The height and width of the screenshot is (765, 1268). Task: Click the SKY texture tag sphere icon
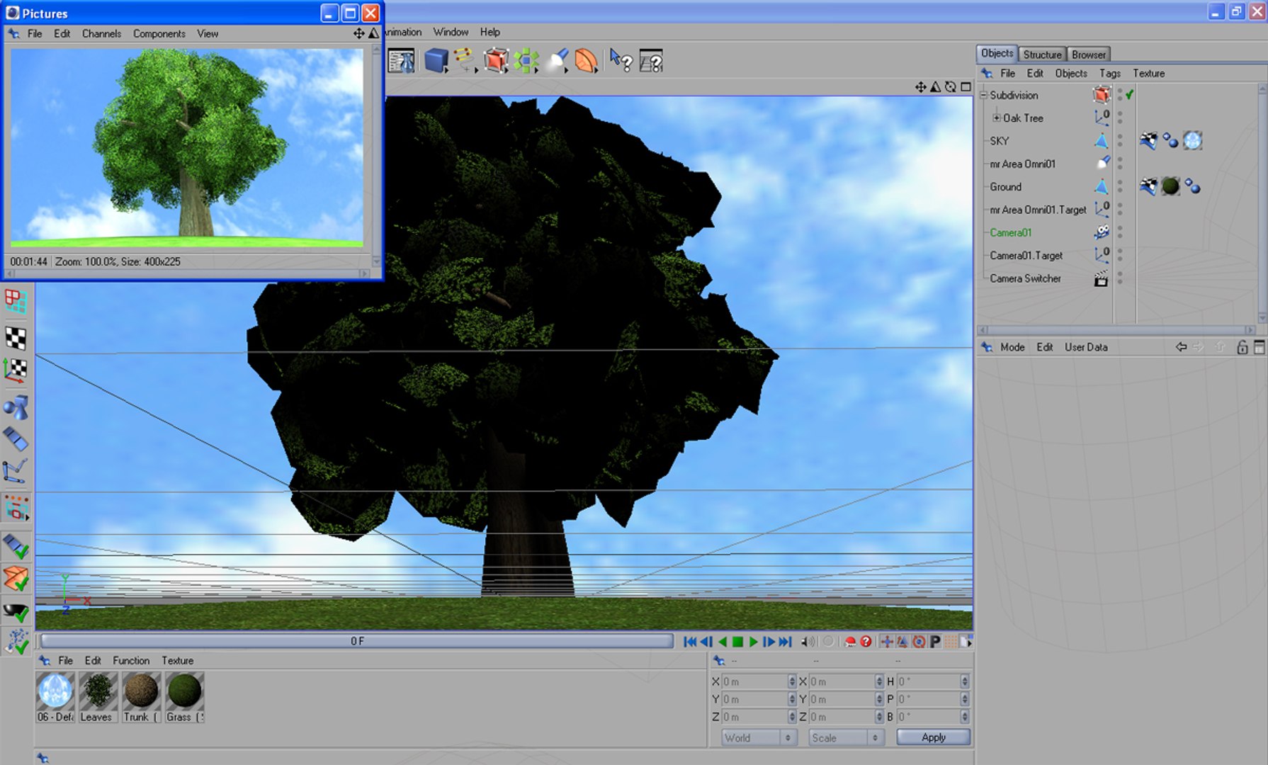tap(1193, 141)
